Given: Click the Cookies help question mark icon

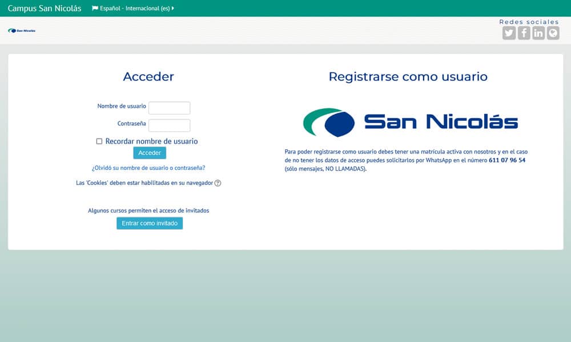Looking at the screenshot, I should pyautogui.click(x=218, y=183).
